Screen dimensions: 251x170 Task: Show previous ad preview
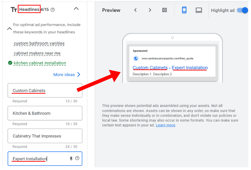135,10
